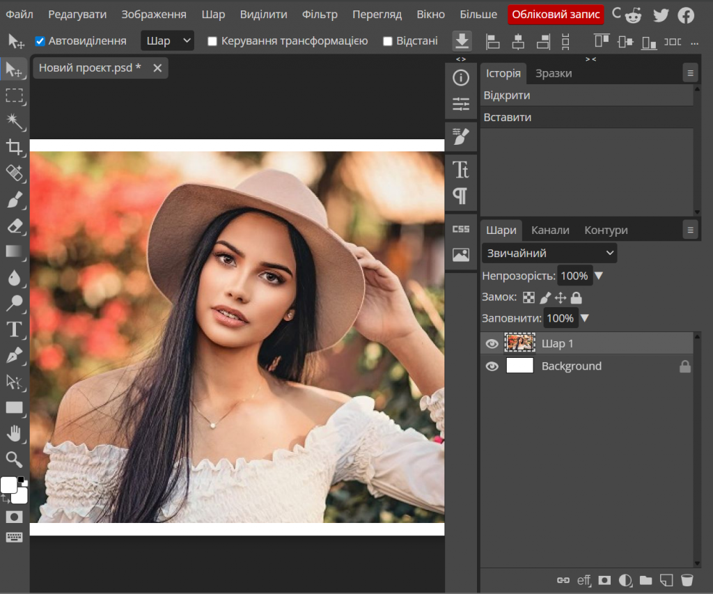Open the Character panel icon
Viewport: 713px width, 594px height.
point(461,170)
